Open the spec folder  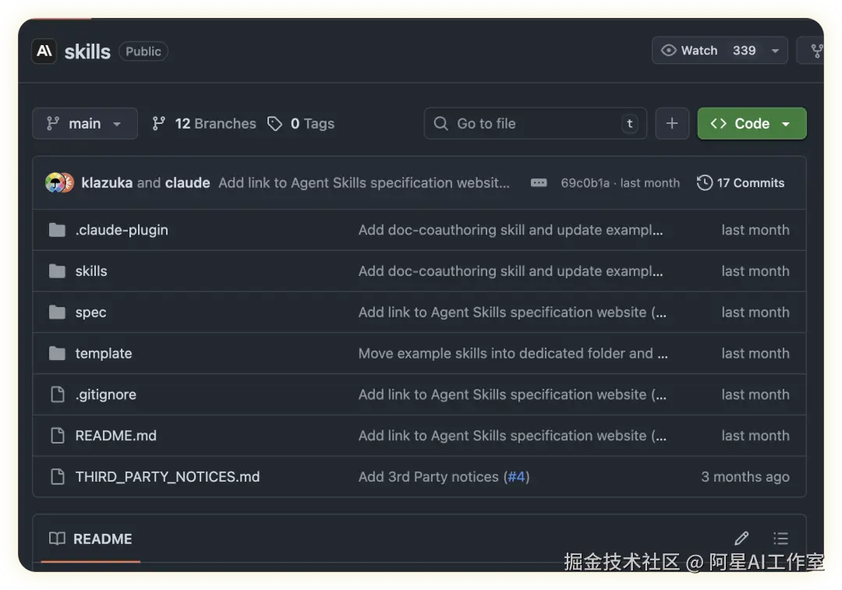90,313
